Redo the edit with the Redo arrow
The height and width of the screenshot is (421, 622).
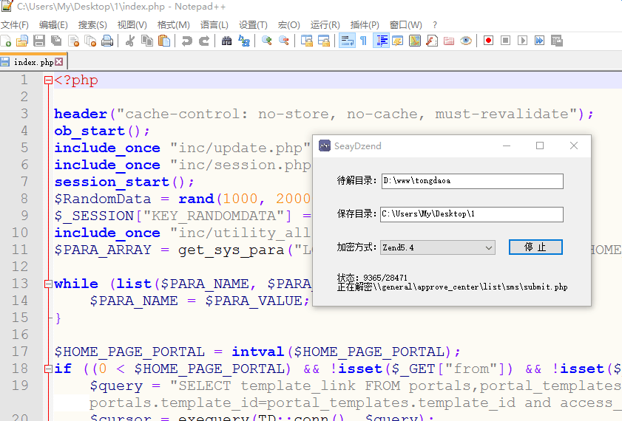pos(204,41)
